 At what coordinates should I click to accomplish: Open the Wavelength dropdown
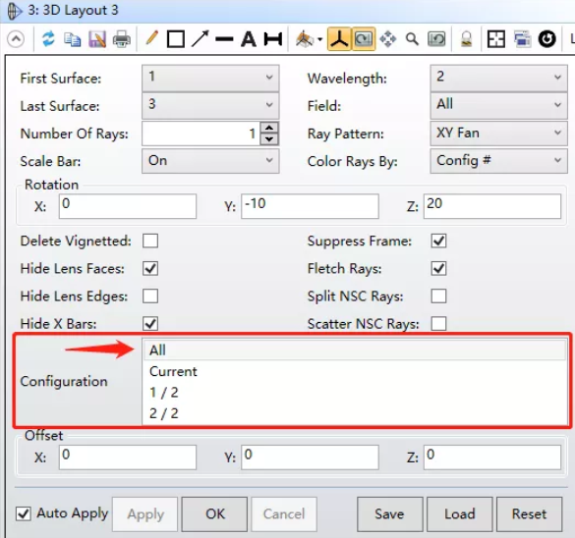[x=498, y=78]
